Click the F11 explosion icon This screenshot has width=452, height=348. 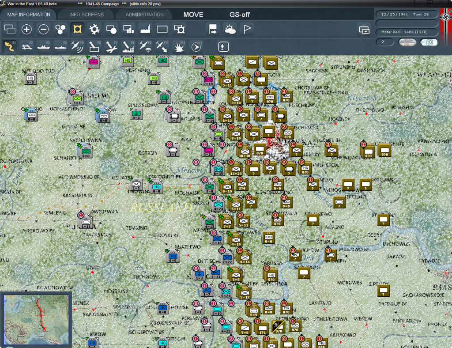click(179, 46)
